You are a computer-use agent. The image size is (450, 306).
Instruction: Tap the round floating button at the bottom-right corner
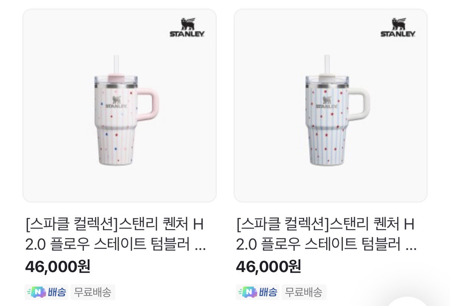[x=407, y=301]
